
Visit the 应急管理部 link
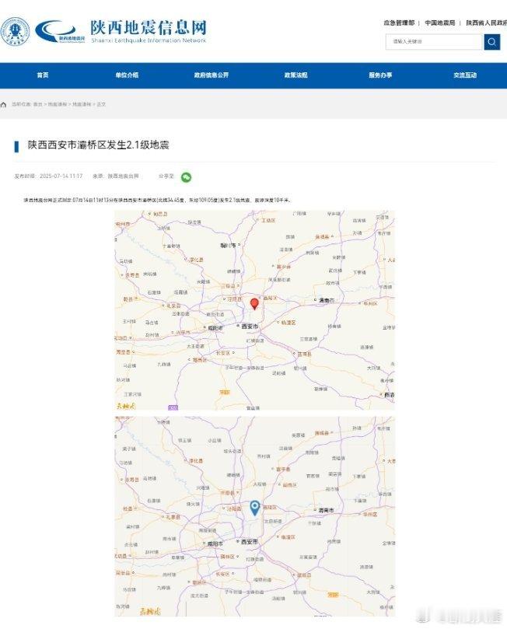click(399, 23)
